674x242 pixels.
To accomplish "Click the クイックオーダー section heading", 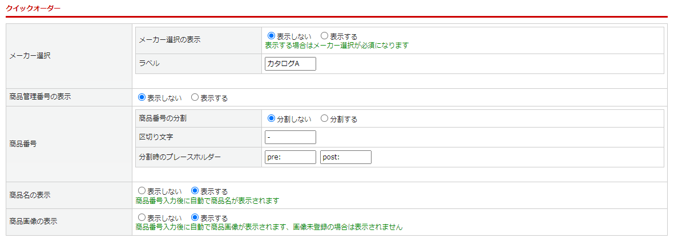I will pyautogui.click(x=33, y=9).
